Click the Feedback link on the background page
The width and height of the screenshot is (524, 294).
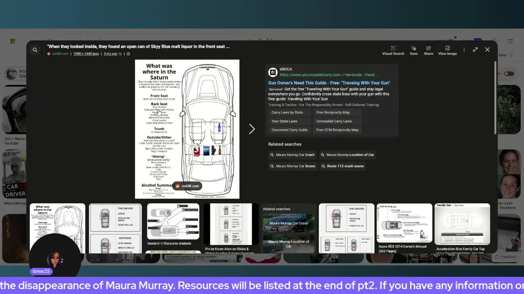click(506, 257)
